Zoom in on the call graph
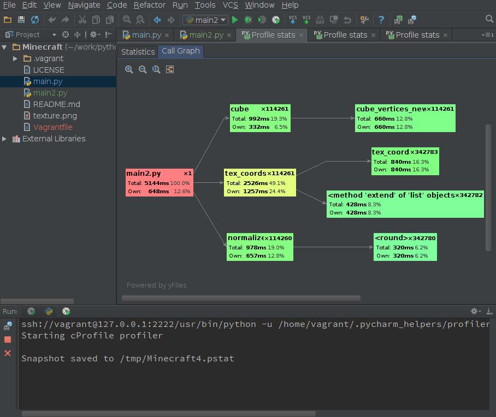The height and width of the screenshot is (417, 496). [x=129, y=69]
